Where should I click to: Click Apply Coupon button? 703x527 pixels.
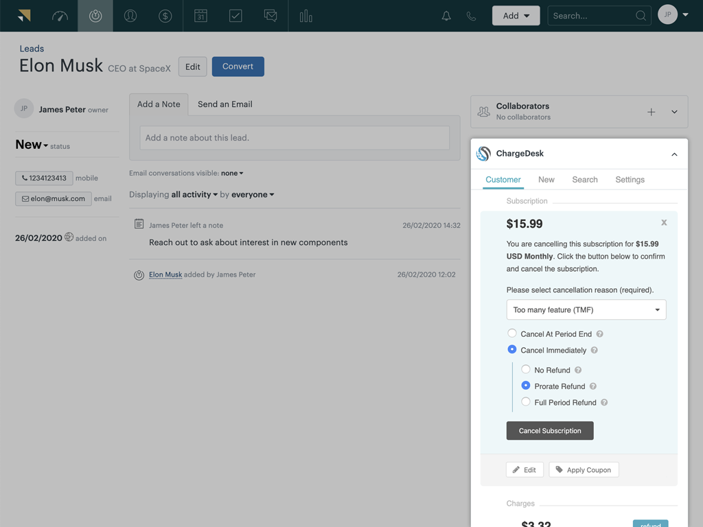tap(584, 469)
